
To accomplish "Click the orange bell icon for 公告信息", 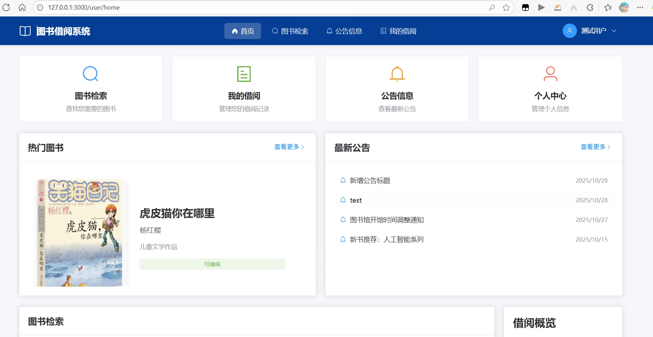I will (397, 74).
